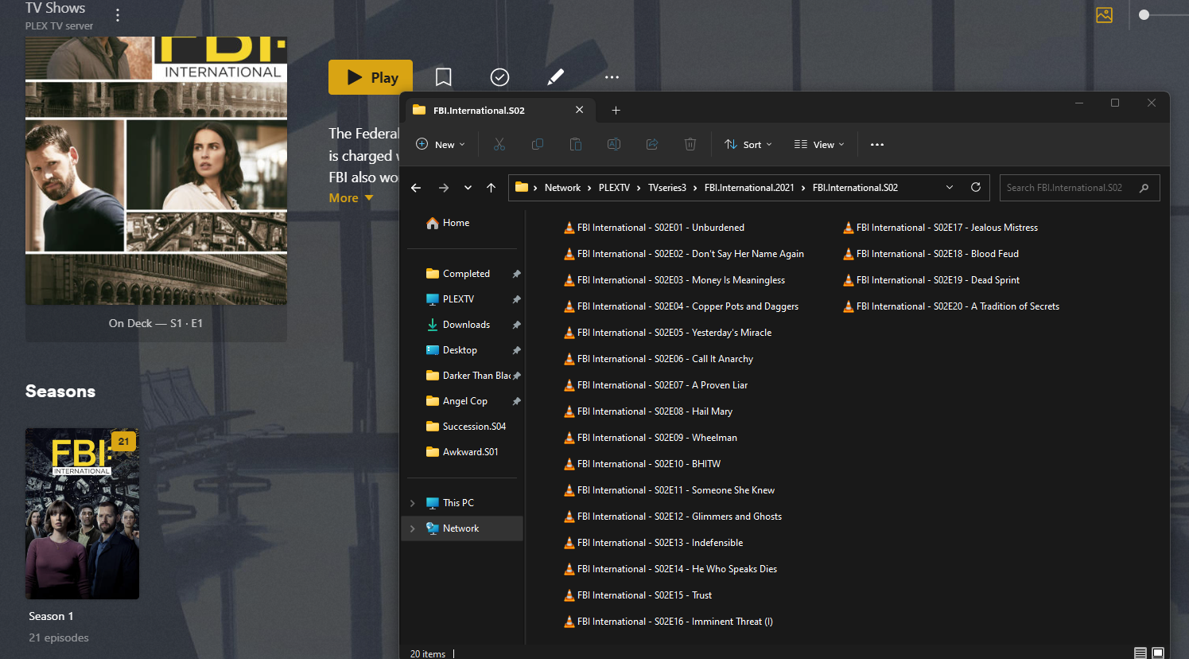This screenshot has height=659, width=1189.
Task: Select the FBI.International.S02 tab
Action: pos(499,110)
